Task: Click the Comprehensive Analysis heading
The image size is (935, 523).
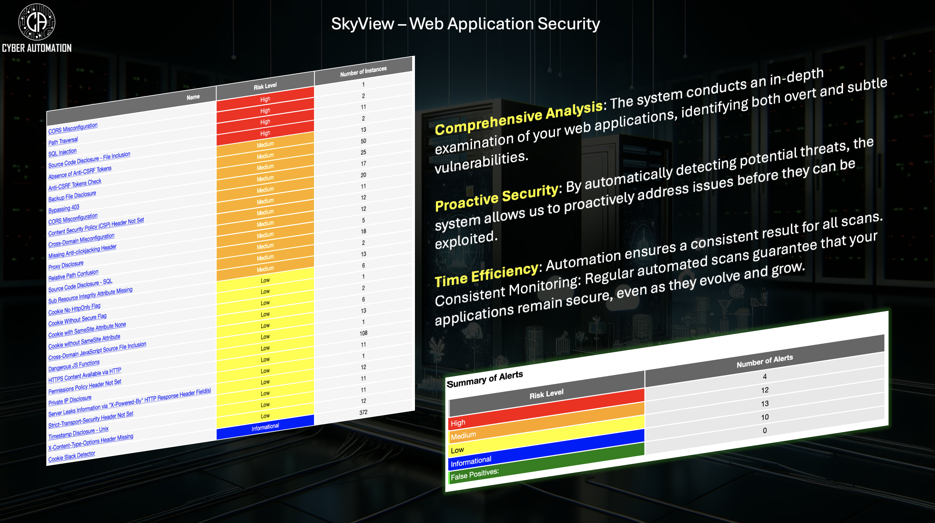Action: pos(519,117)
